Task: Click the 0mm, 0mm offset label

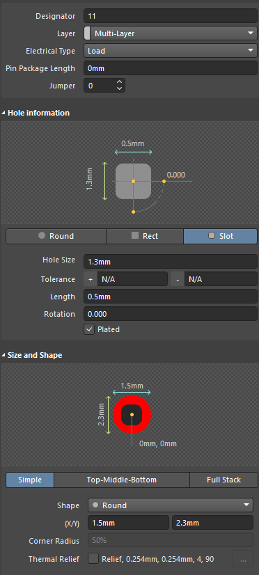Action: pos(158,443)
